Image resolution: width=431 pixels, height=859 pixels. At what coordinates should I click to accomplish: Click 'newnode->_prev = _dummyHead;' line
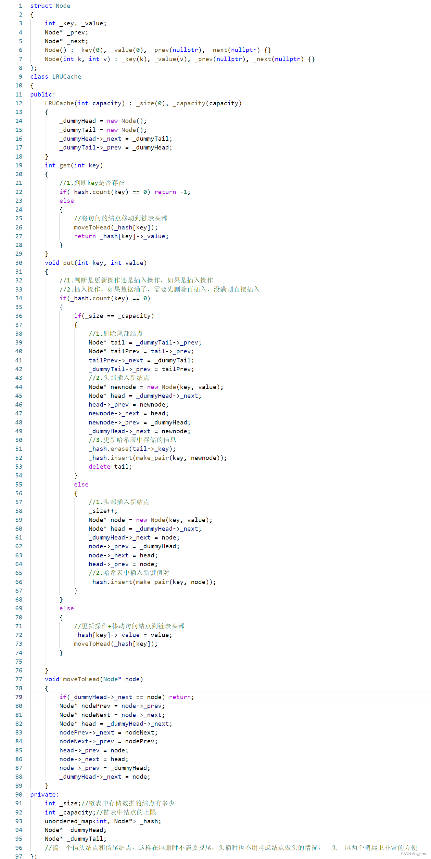click(140, 423)
